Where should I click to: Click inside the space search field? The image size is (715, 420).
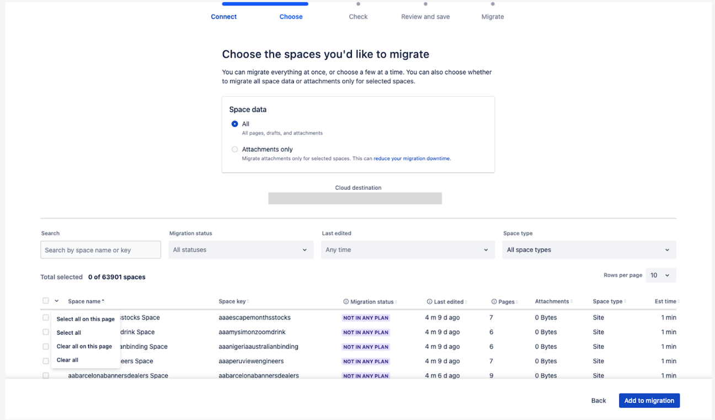[100, 249]
